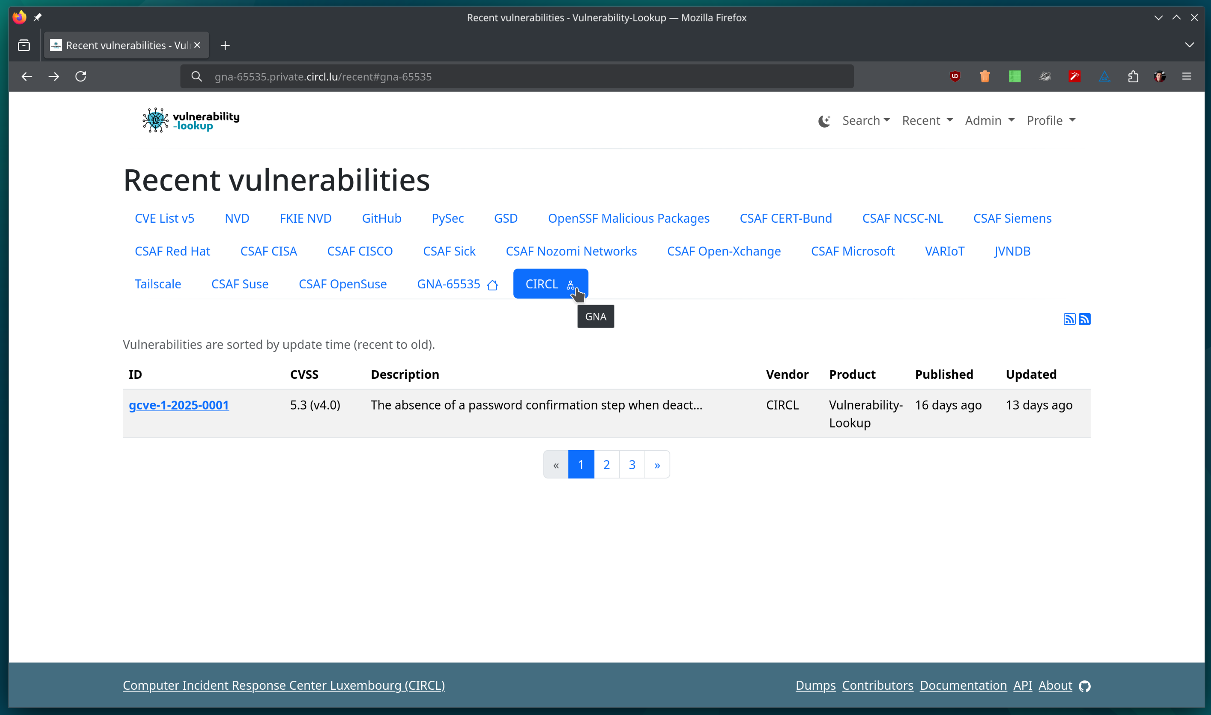
Task: Toggle dark mode with the moon icon
Action: (824, 120)
